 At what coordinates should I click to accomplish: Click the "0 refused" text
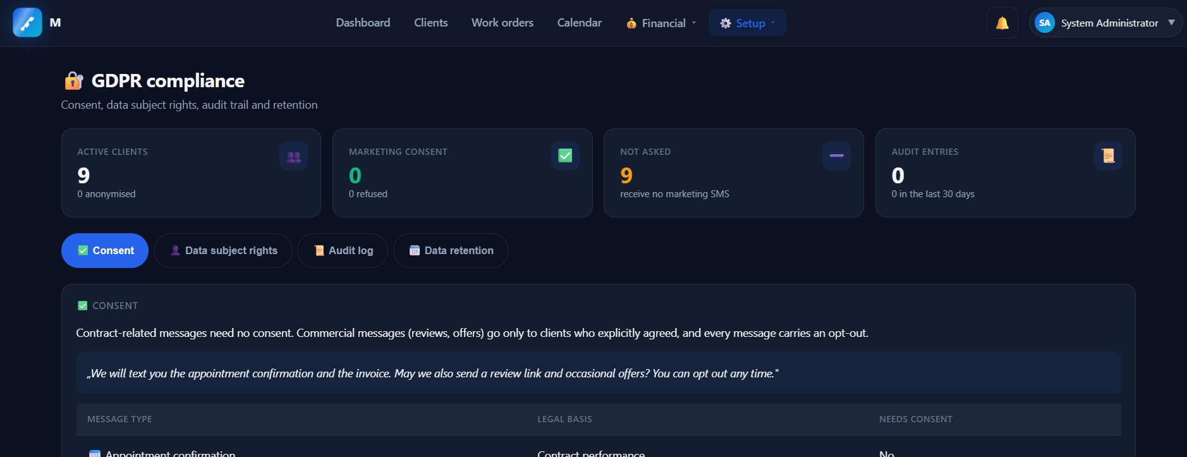pyautogui.click(x=368, y=194)
